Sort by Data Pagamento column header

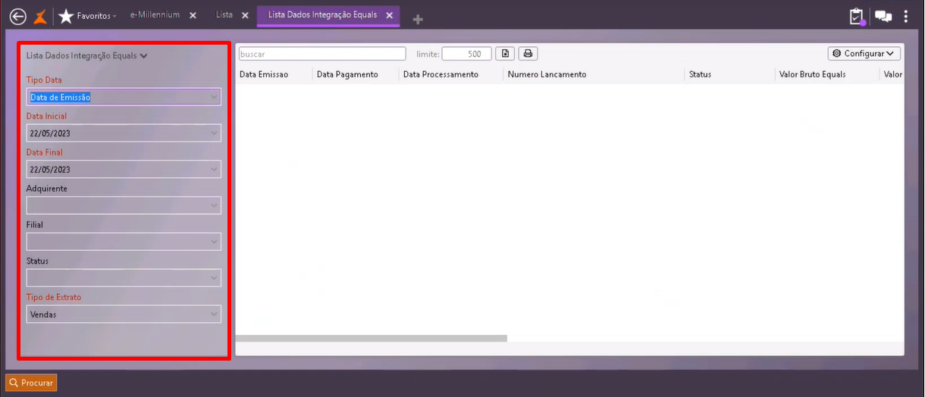pyautogui.click(x=347, y=74)
